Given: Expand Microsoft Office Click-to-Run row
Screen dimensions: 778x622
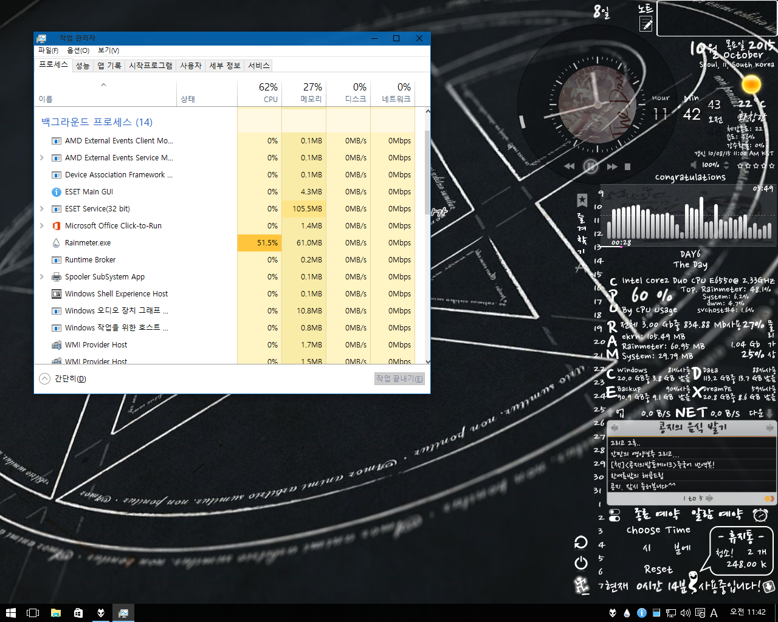Looking at the screenshot, I should point(41,225).
